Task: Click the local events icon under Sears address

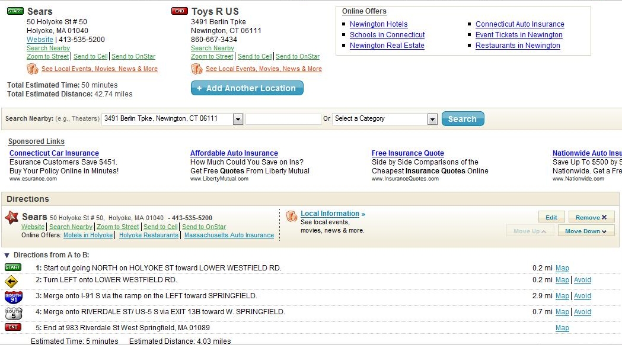Action: (33, 69)
